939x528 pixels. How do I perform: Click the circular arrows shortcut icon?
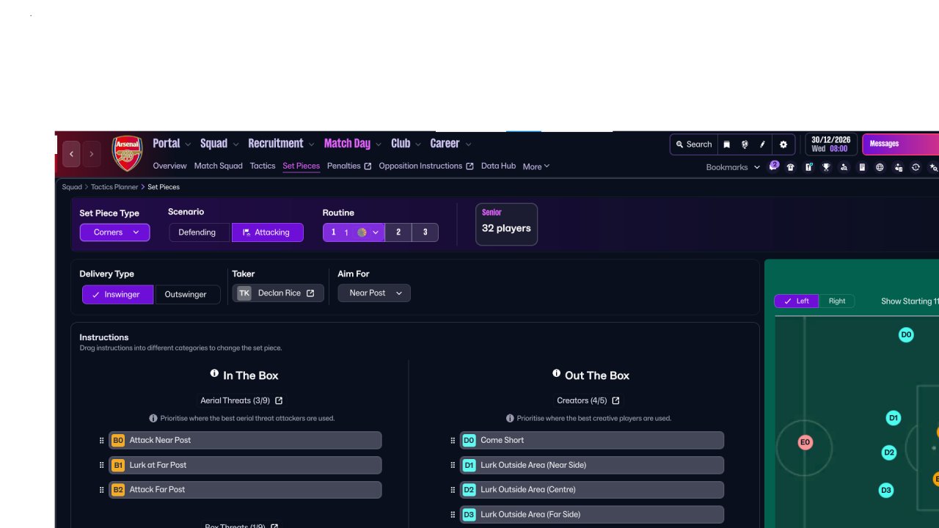916,167
